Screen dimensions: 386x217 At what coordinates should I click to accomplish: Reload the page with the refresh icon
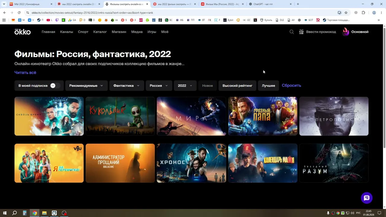click(19, 13)
